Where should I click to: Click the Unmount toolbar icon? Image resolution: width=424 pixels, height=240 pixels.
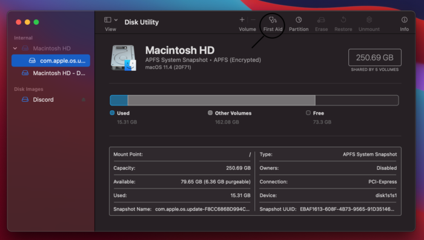[x=369, y=20]
